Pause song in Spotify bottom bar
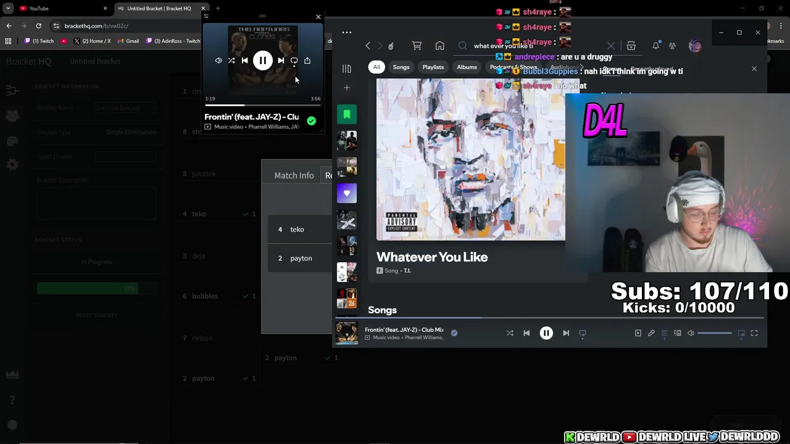The image size is (790, 444). click(546, 333)
